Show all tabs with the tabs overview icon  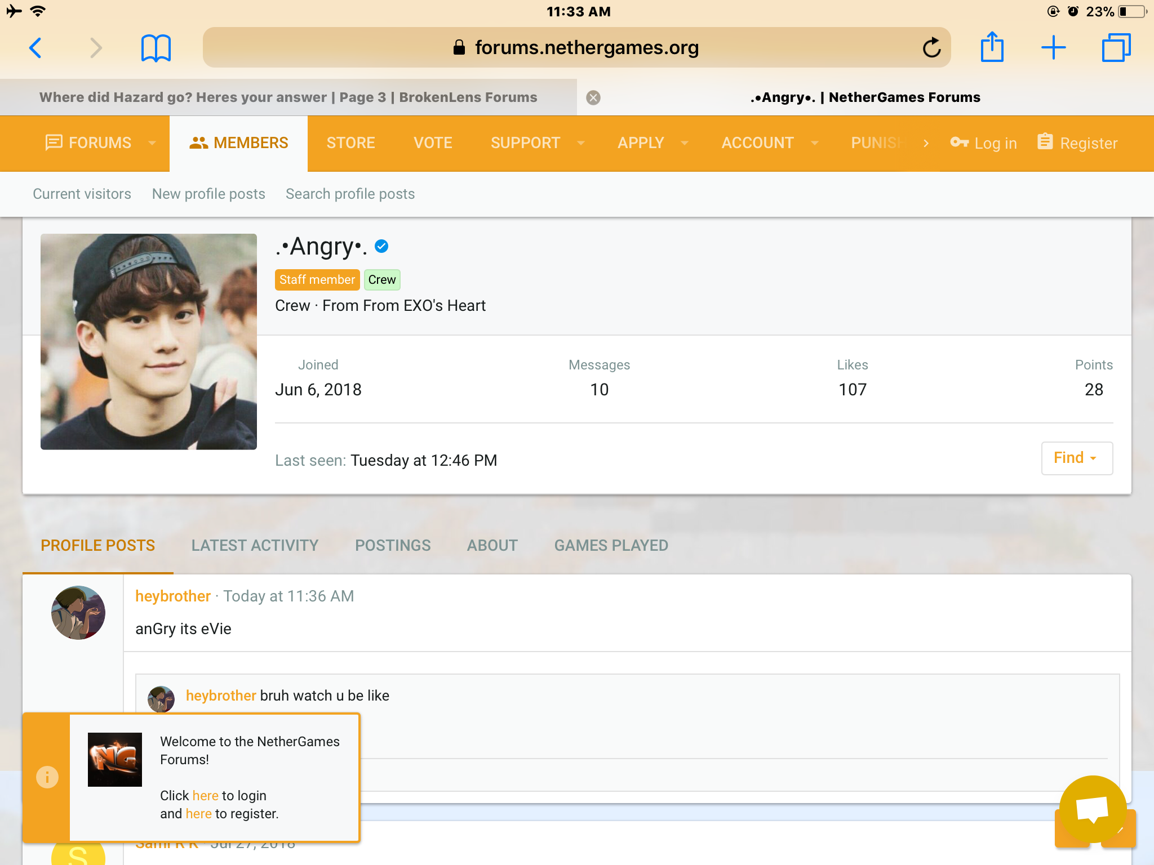pos(1116,47)
